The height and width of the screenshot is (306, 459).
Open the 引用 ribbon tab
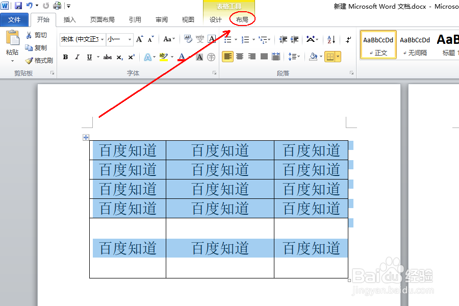(x=135, y=19)
